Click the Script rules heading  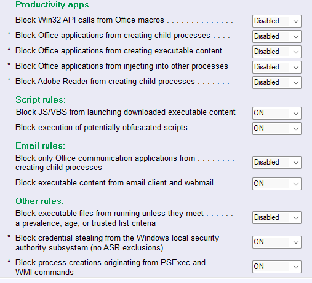click(41, 99)
